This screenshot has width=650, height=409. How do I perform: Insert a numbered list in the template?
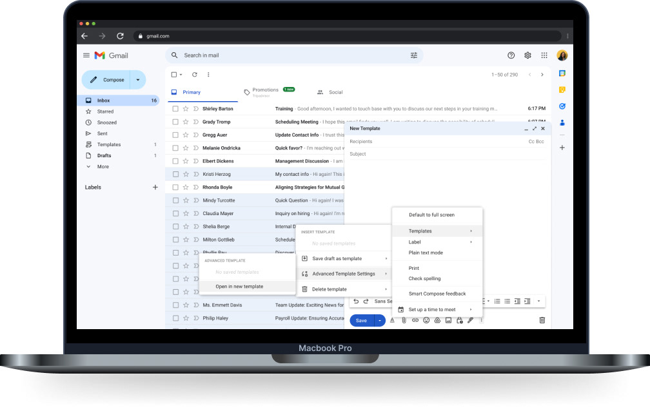click(x=497, y=301)
